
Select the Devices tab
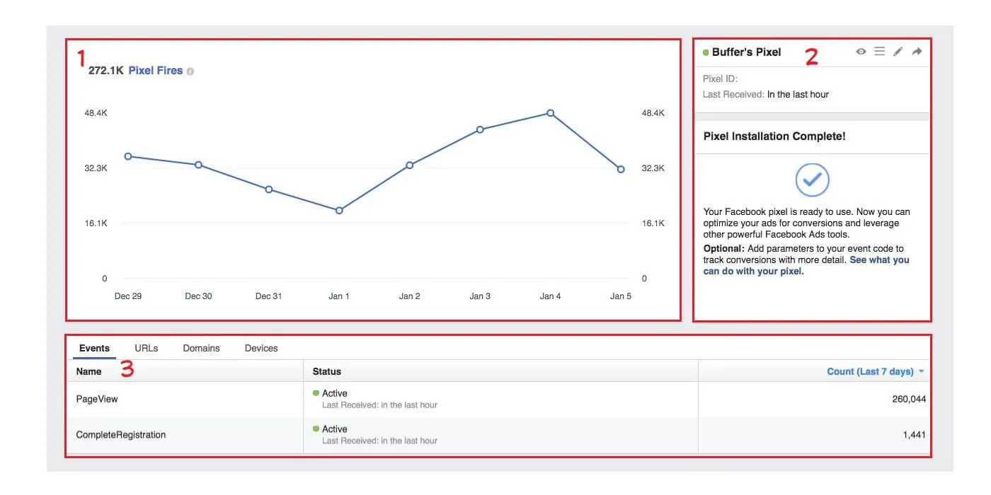click(261, 348)
